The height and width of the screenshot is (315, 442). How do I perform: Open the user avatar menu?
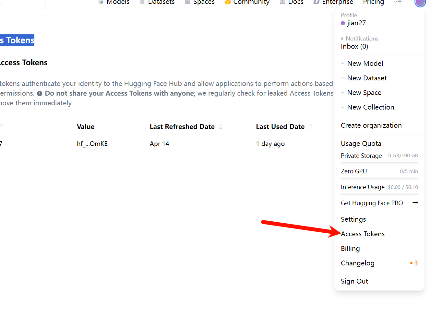click(420, 2)
